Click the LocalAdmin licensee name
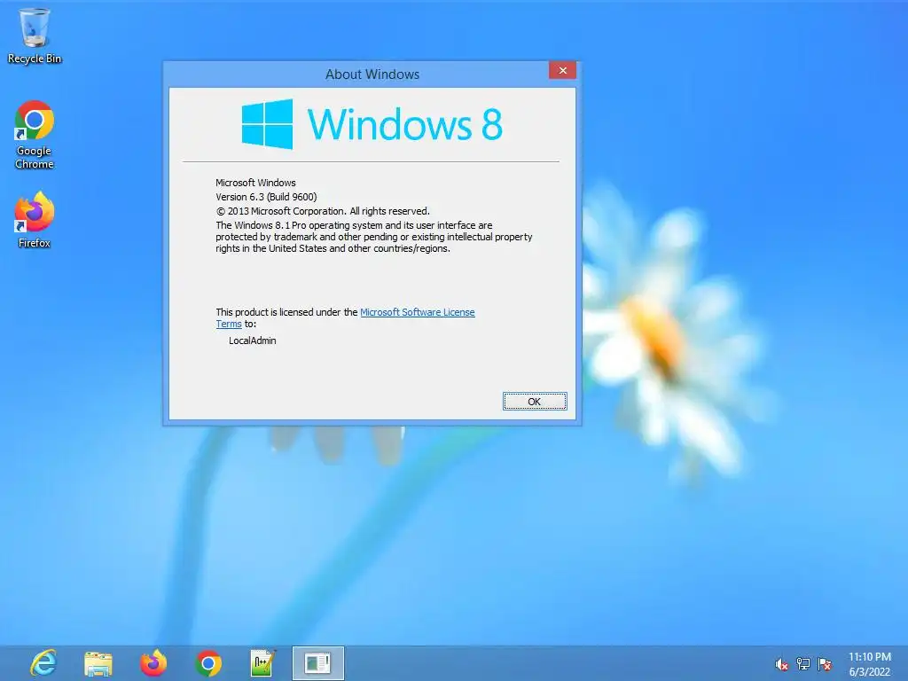The height and width of the screenshot is (681, 908). coord(253,340)
